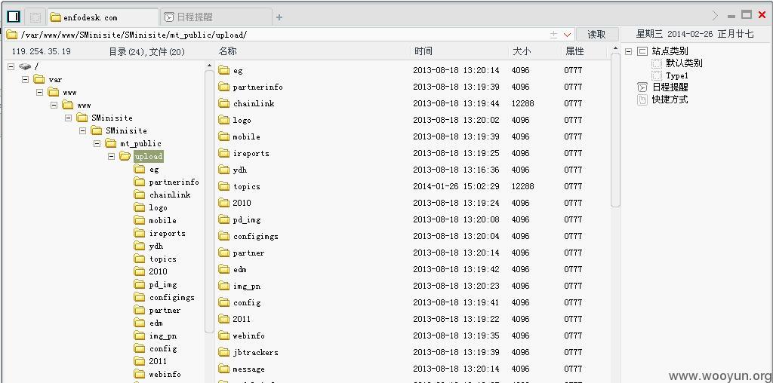773x383 pixels.
Task: Click the tree panel vertical scrollbar thumb
Action: click(x=209, y=202)
